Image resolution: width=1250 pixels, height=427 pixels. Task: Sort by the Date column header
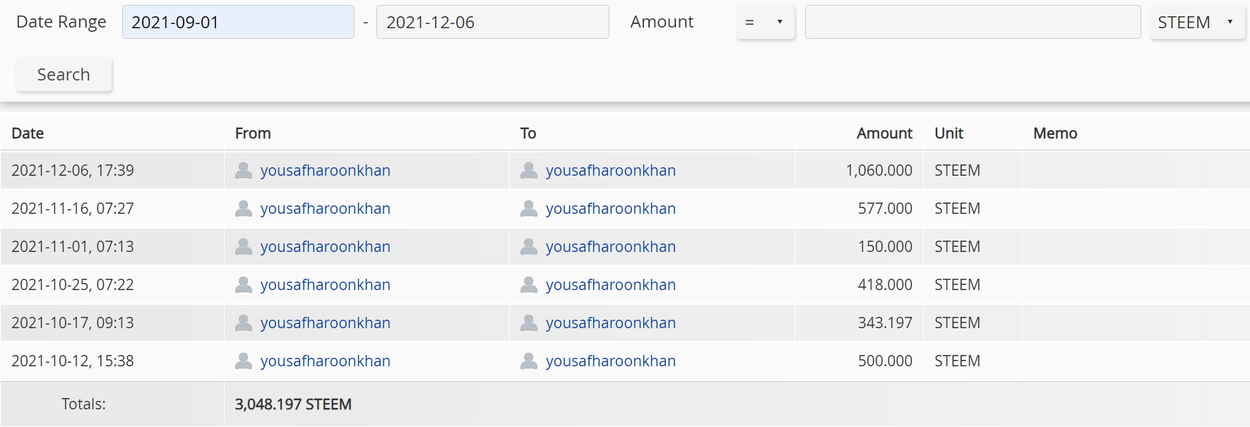(x=28, y=133)
